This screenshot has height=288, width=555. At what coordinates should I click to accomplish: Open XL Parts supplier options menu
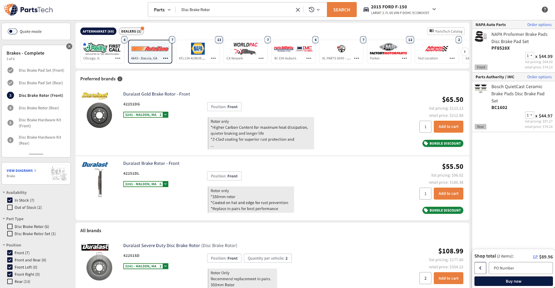click(357, 58)
